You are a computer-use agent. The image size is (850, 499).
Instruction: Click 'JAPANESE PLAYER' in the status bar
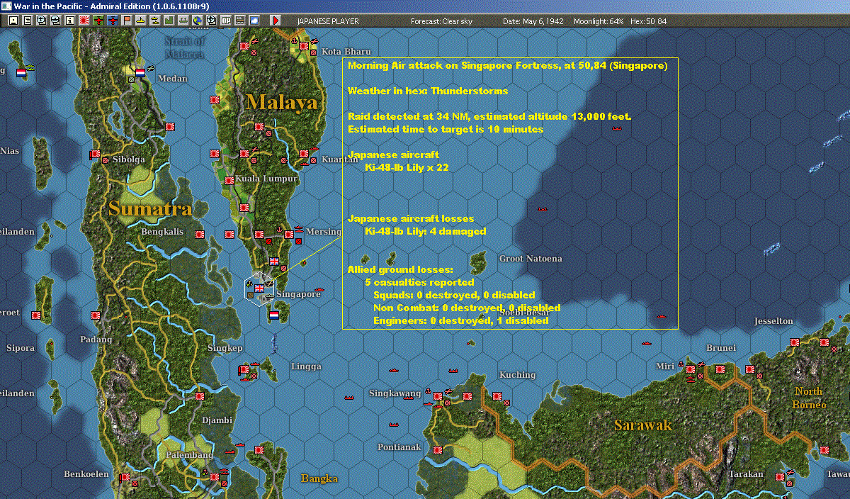click(328, 21)
